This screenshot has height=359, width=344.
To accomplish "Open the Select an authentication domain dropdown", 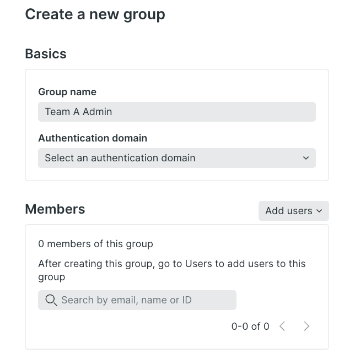I will pyautogui.click(x=177, y=158).
